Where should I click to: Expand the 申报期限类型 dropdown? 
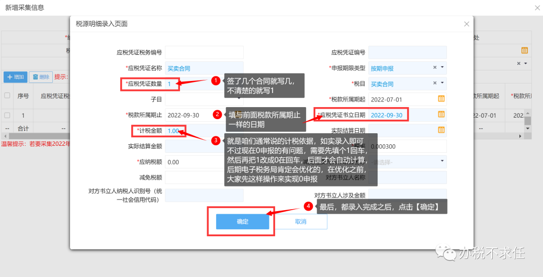click(442, 67)
